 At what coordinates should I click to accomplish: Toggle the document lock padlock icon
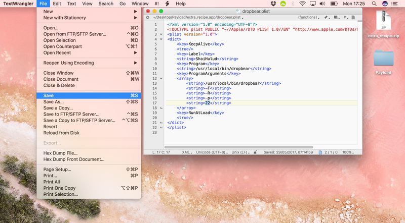(x=255, y=152)
